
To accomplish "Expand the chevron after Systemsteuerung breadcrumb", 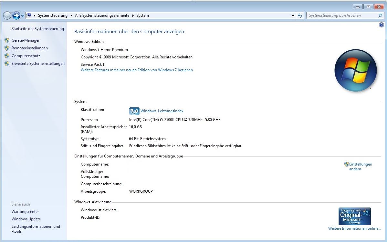I will click(x=71, y=15).
